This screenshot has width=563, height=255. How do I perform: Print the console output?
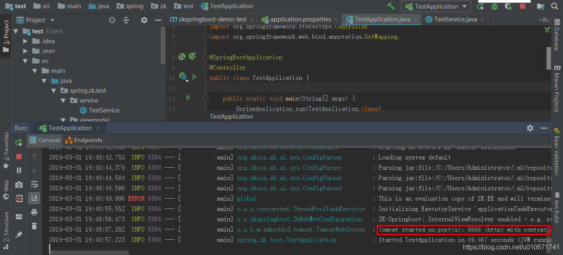[34, 212]
